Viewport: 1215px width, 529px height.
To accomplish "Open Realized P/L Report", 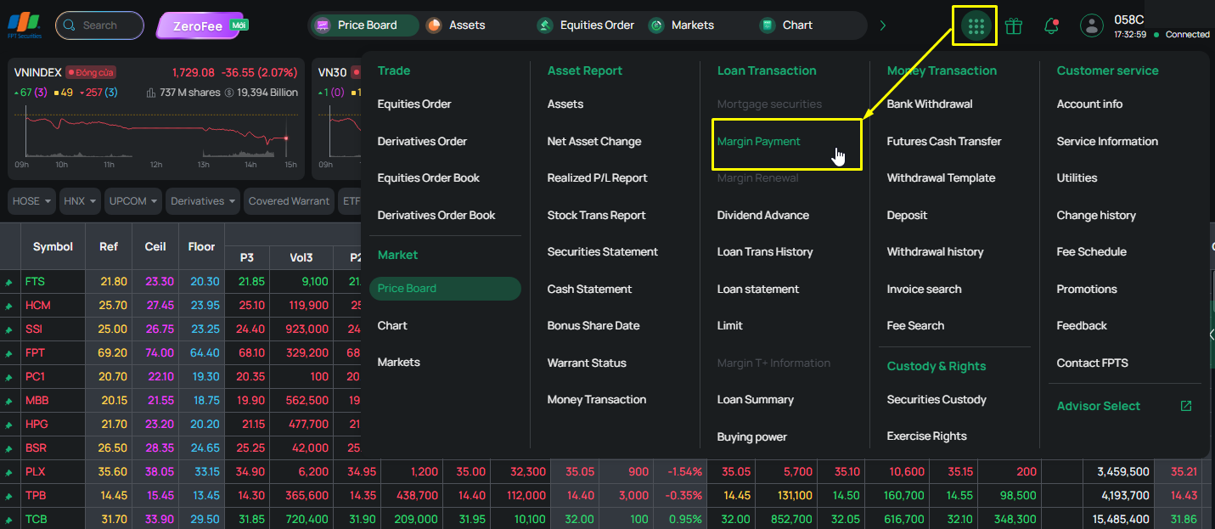I will click(598, 178).
